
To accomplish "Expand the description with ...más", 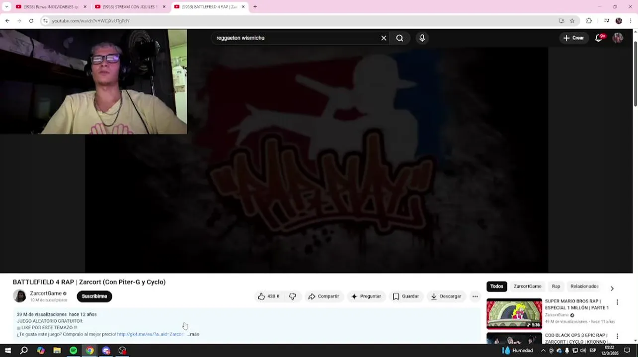I will click(193, 334).
